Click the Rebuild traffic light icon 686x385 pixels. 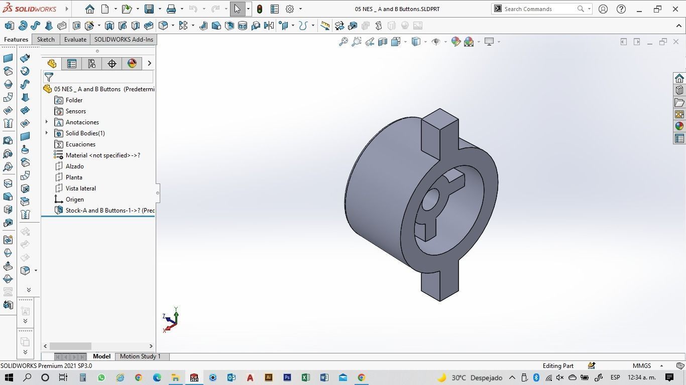point(260,9)
